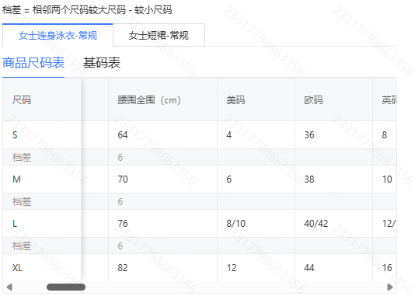The height and width of the screenshot is (303, 415).
Task: Click US size 8/10 cell
Action: [235, 224]
